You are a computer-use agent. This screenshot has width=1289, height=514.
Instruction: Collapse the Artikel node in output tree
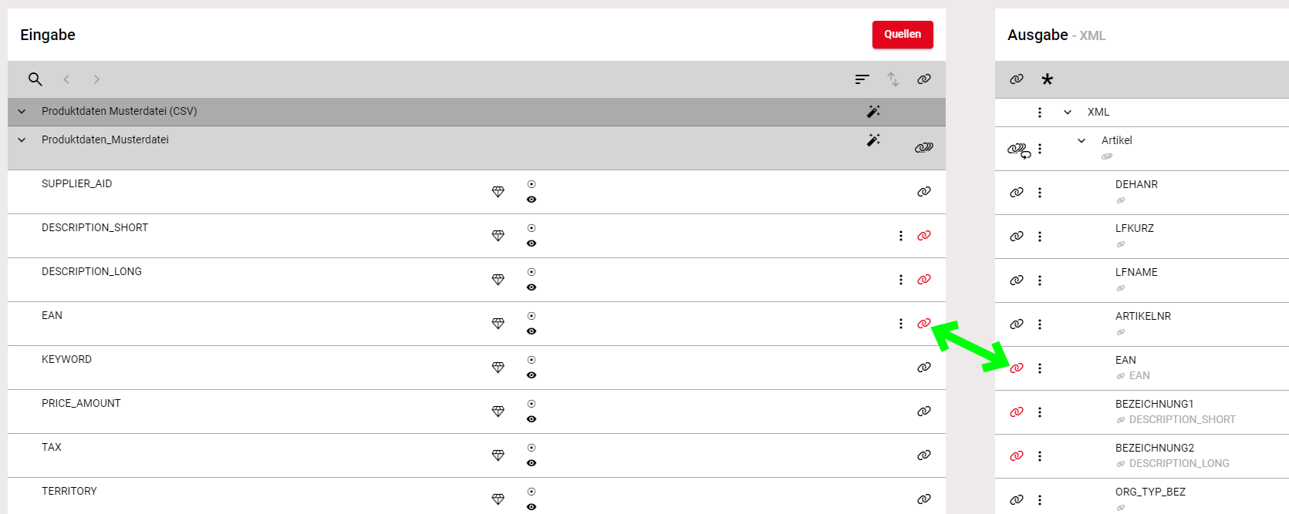click(x=1081, y=141)
